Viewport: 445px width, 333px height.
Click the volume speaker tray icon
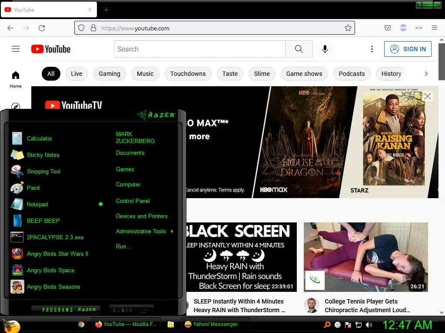pyautogui.click(x=369, y=325)
